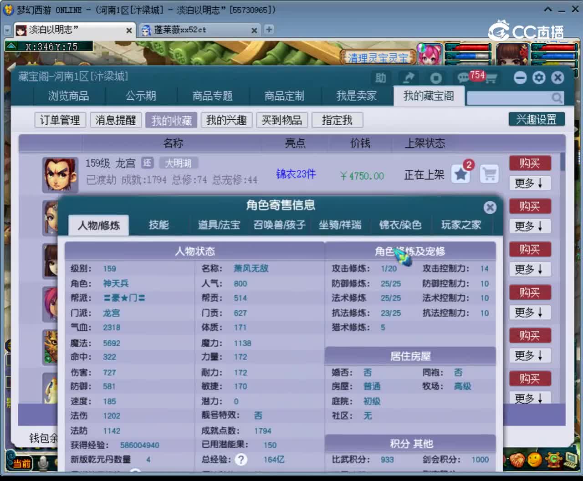Viewport: 583px width, 481px height.
Task: Click the computer system icon at bottom right
Action: click(x=570, y=459)
